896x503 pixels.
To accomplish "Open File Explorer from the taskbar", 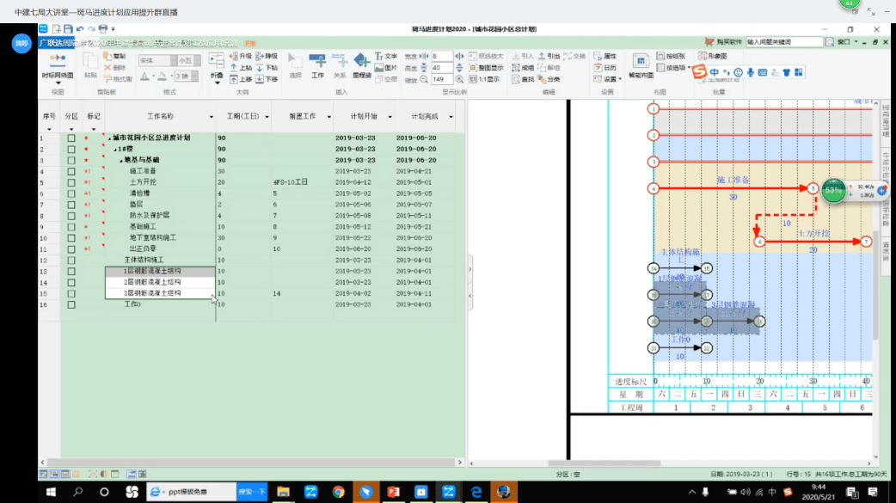I will [x=283, y=492].
